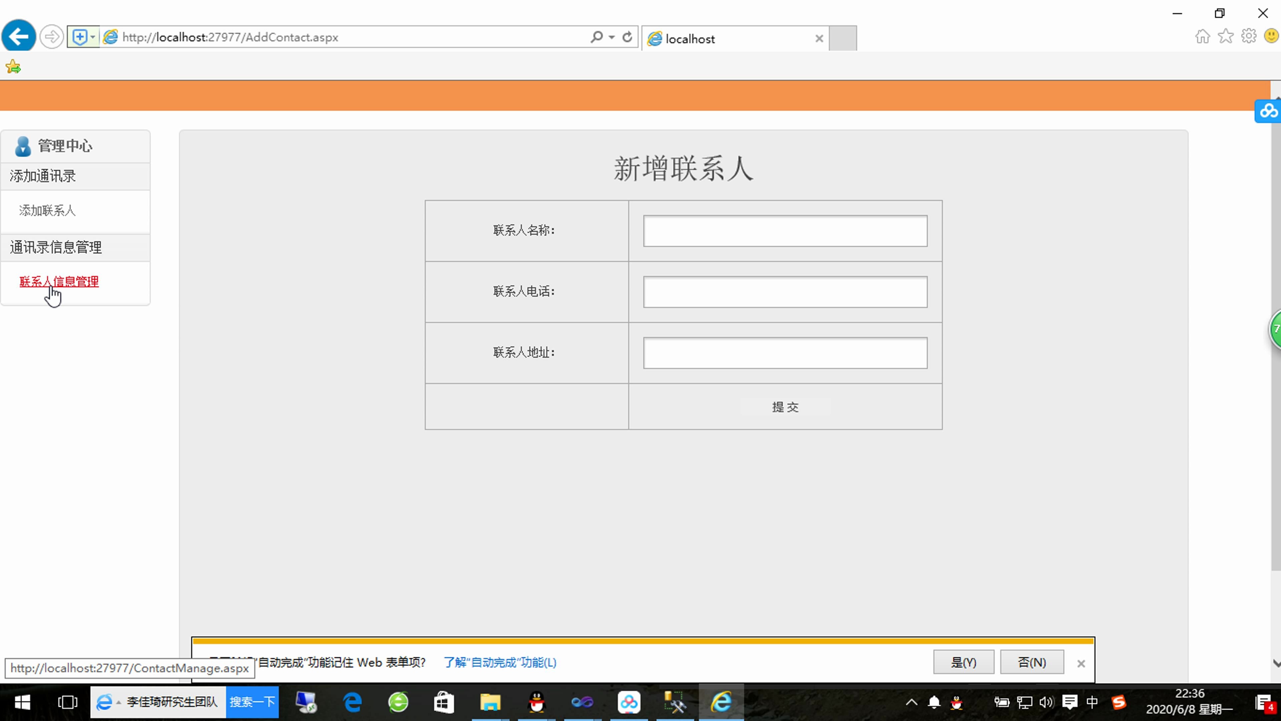Focus the 联系人名称 input field

pos(785,231)
